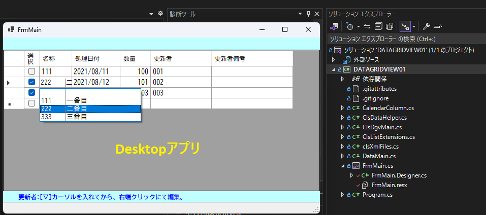Click the solution icon of ソリューション 'DATAGRIDVIEW01'
The width and height of the screenshot is (486, 215).
(x=338, y=50)
